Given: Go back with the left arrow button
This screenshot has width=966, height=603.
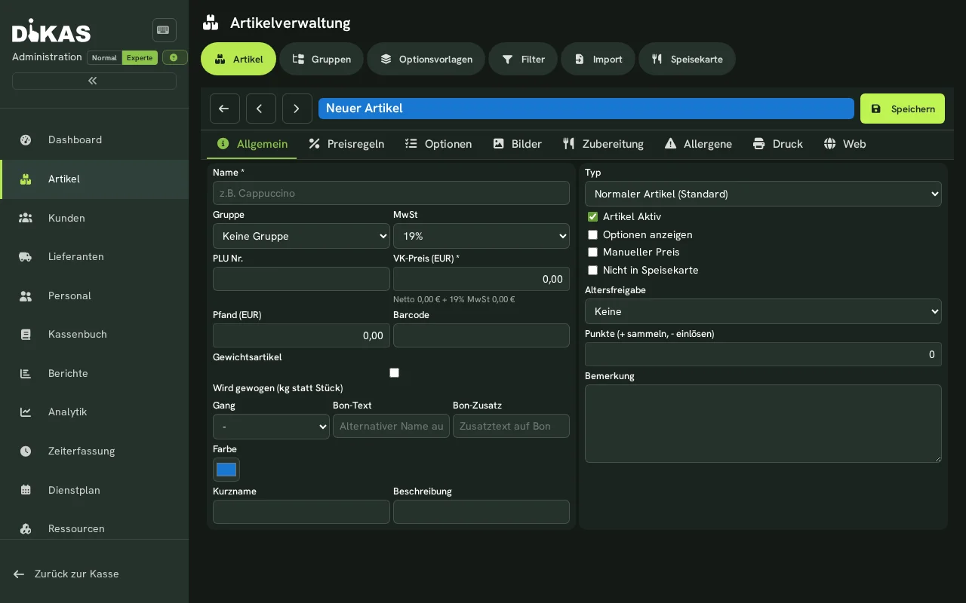Looking at the screenshot, I should [225, 109].
